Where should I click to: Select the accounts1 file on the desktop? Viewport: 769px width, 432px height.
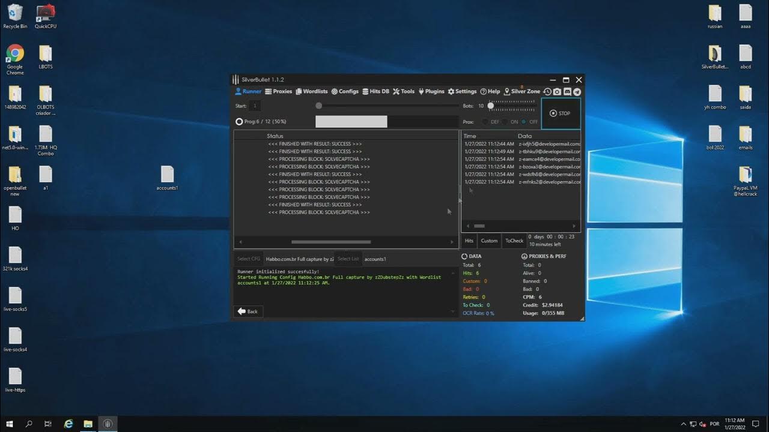pyautogui.click(x=167, y=178)
